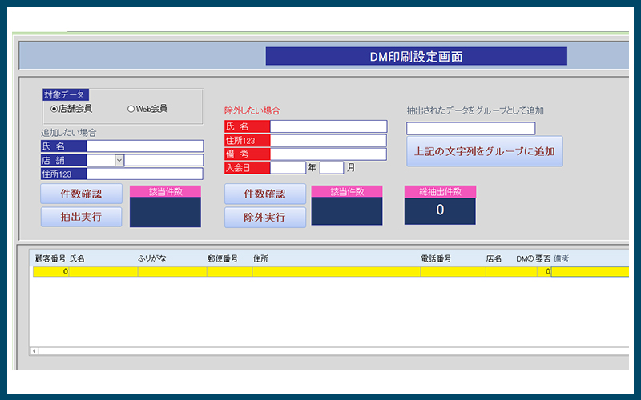The height and width of the screenshot is (400, 641).
Task: Open the 店舗 dropdown list
Action: pos(119,160)
